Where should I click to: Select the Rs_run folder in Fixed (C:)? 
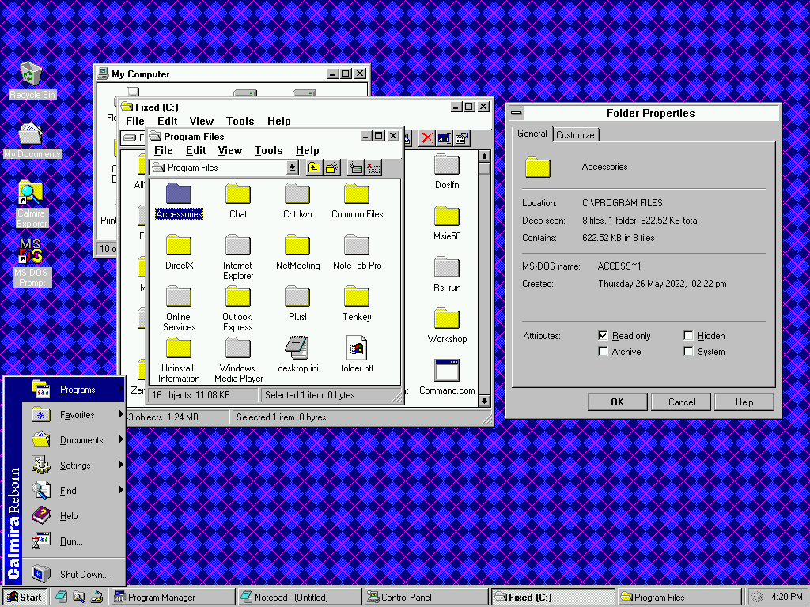447,274
